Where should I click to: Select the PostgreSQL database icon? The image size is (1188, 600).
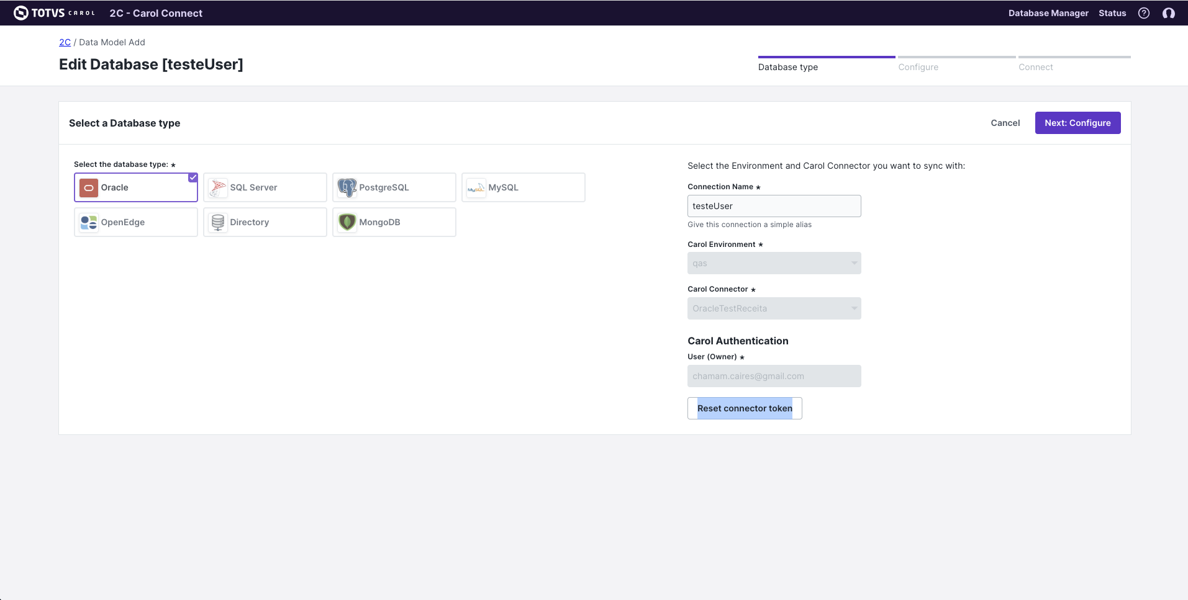(347, 187)
